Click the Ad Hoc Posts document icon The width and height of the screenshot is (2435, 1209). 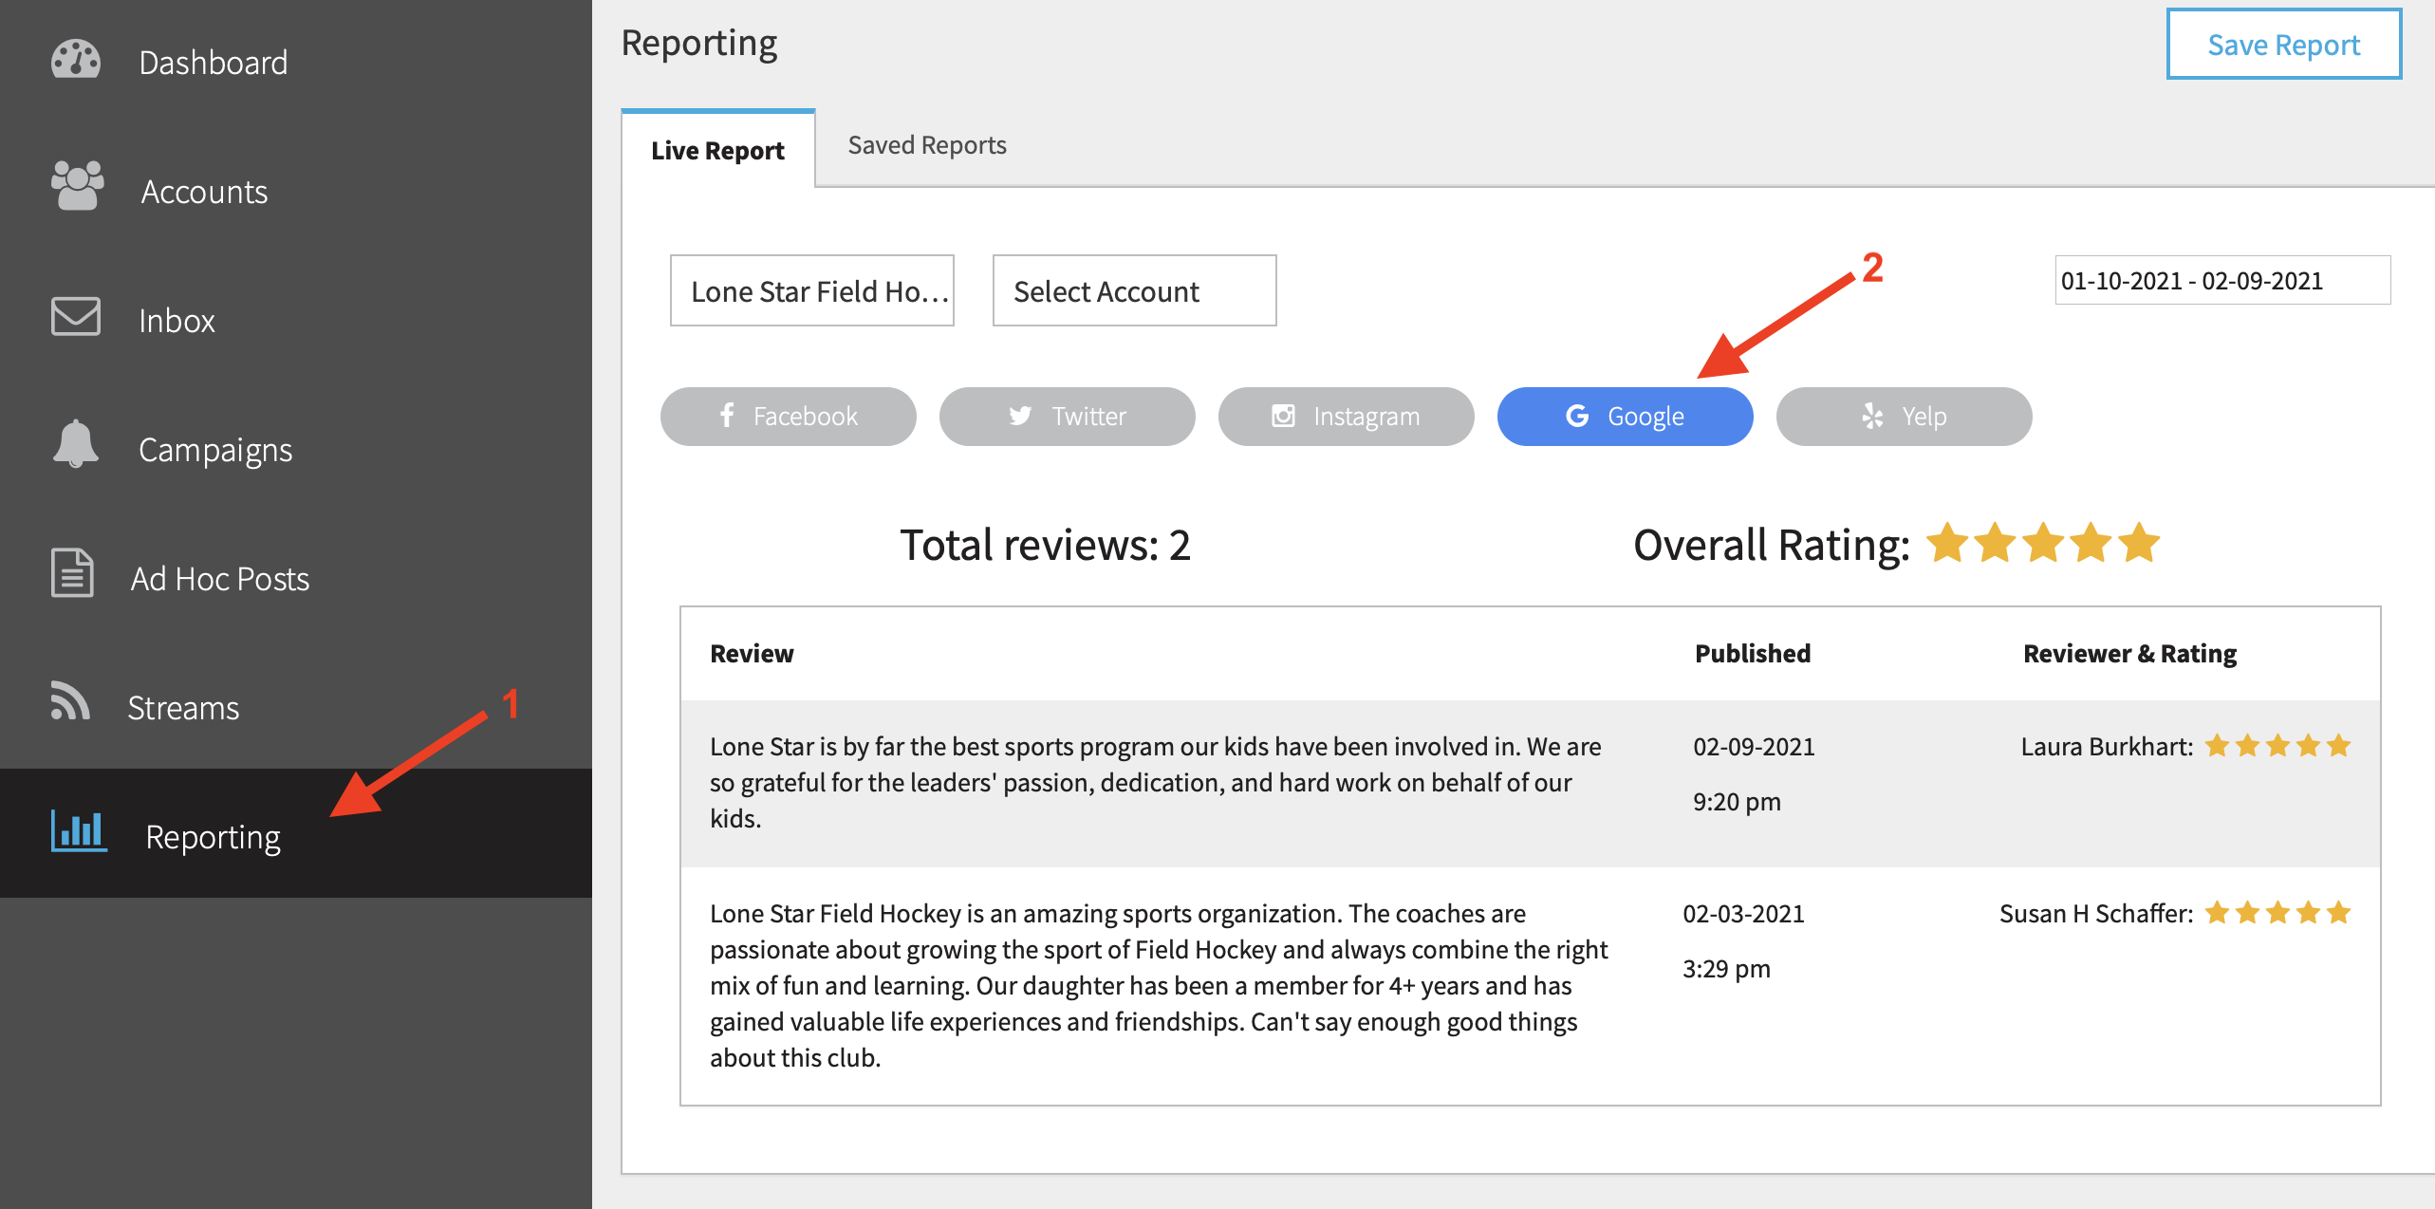point(72,573)
